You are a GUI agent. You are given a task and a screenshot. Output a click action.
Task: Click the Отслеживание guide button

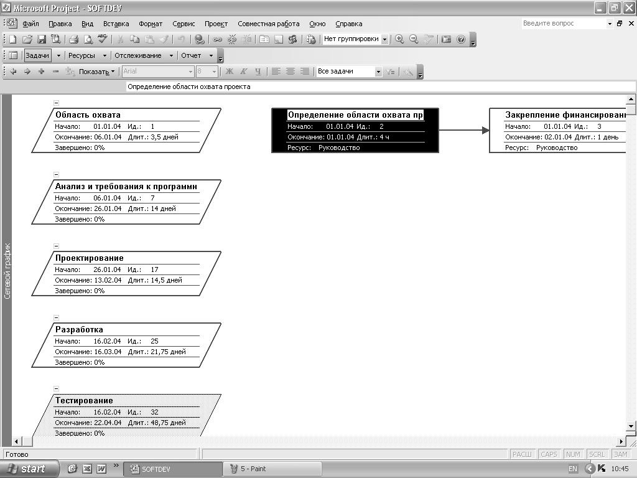tap(137, 55)
